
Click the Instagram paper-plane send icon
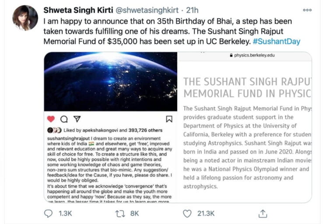[77, 119]
